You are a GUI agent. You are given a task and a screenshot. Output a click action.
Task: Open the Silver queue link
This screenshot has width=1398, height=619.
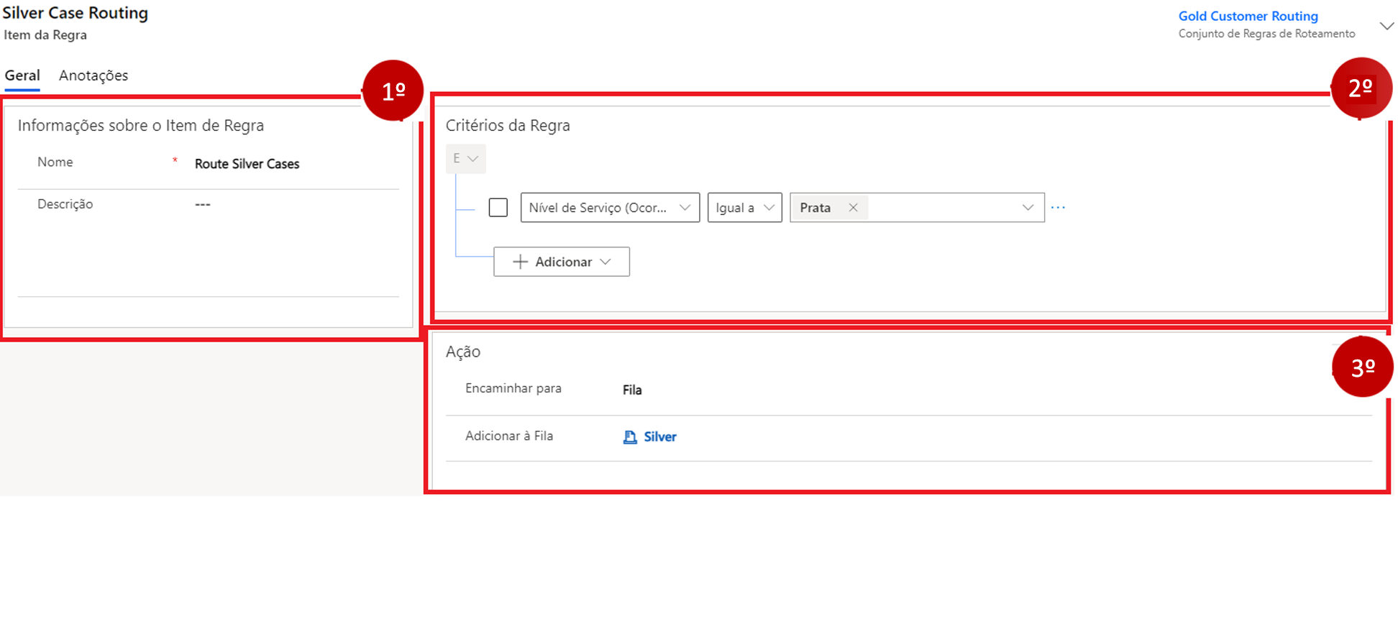(660, 437)
